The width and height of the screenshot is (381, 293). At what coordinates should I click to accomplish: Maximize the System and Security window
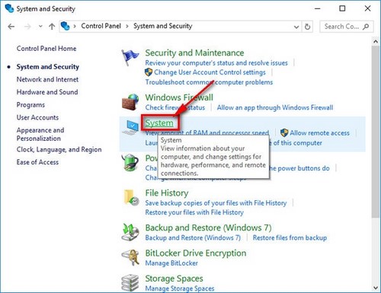click(342, 8)
